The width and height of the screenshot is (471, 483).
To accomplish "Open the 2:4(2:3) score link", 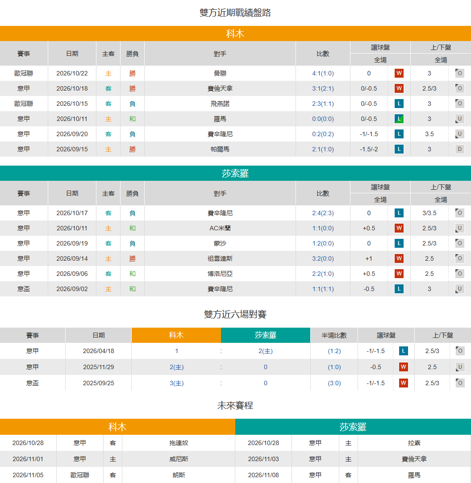I will [323, 213].
